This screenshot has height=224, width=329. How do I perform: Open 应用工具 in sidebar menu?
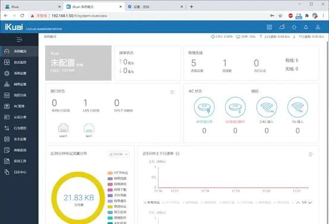[x=19, y=161]
